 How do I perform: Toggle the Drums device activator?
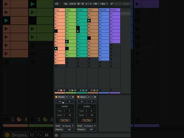coord(56,97)
